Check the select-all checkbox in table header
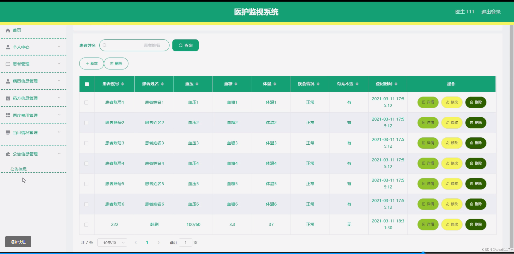514x254 pixels. click(x=86, y=84)
